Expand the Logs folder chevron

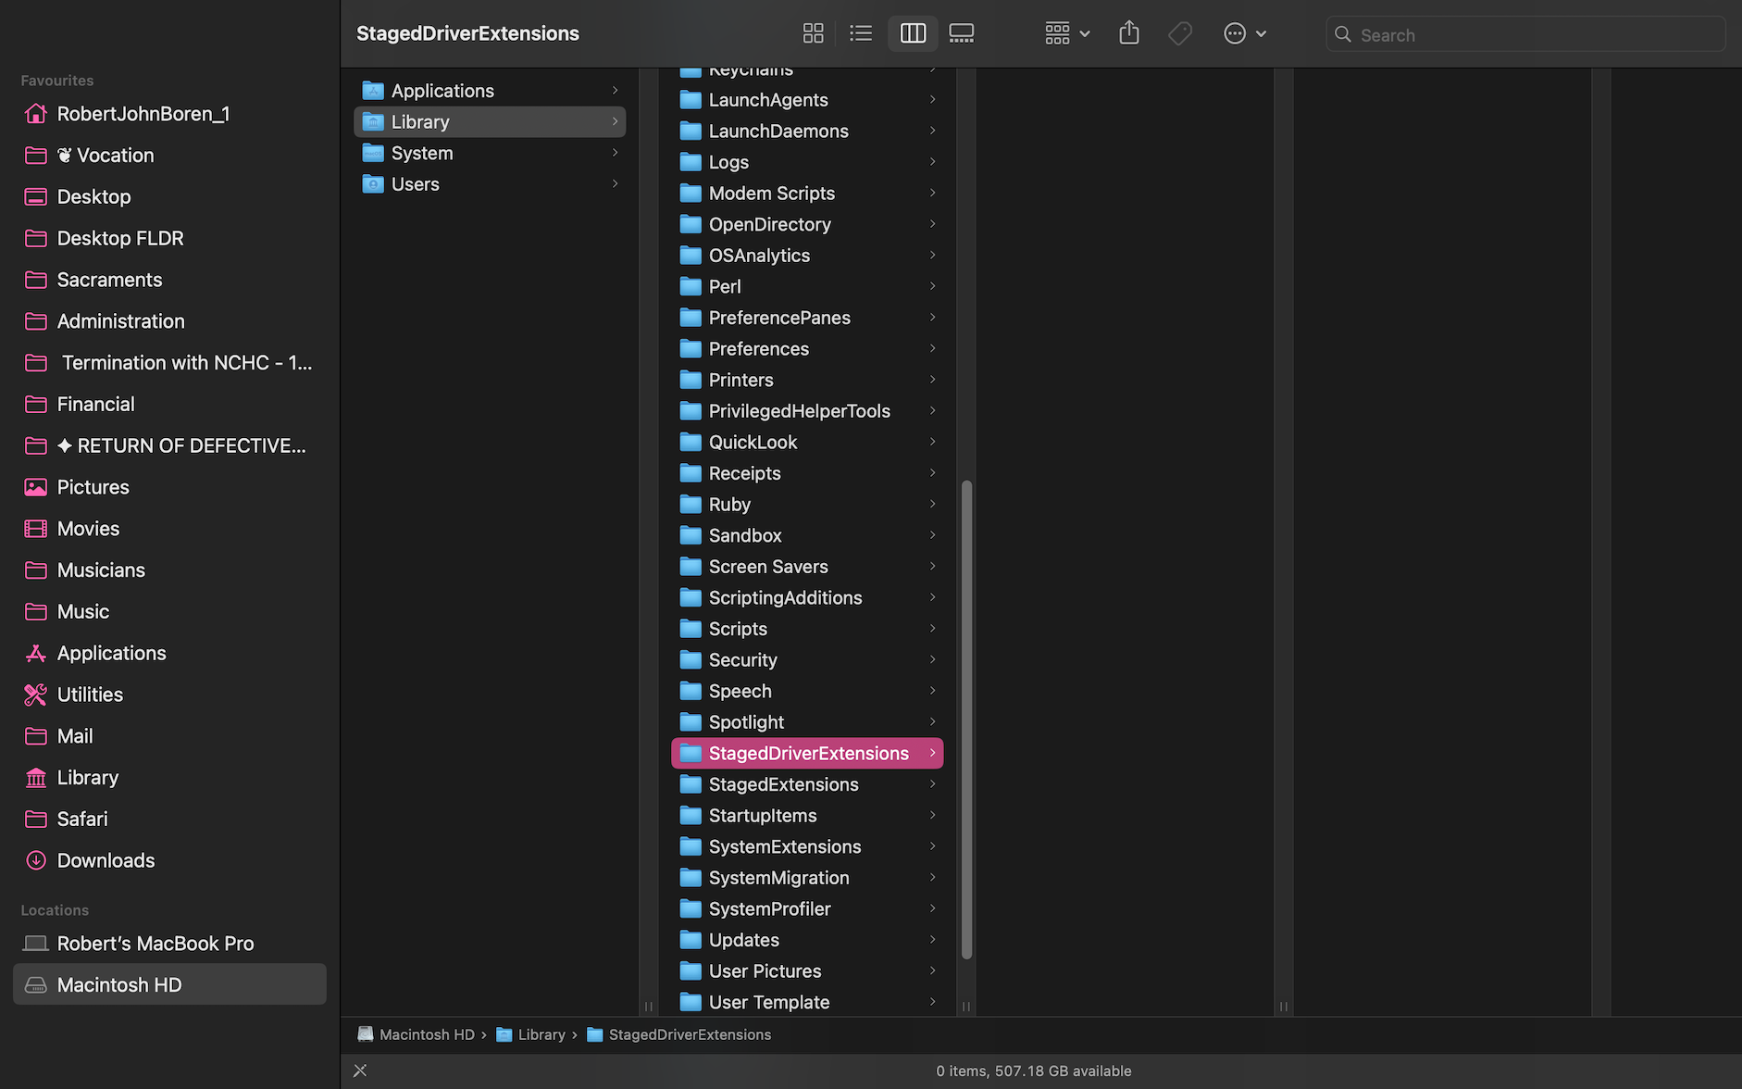coord(932,162)
